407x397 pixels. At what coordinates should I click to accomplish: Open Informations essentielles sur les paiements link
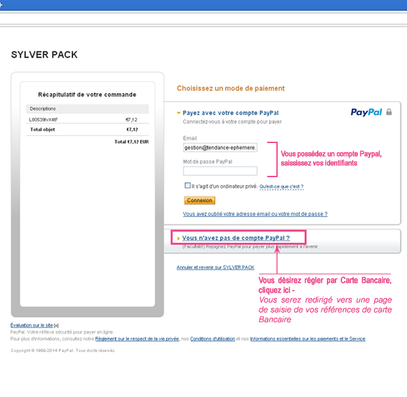308,339
